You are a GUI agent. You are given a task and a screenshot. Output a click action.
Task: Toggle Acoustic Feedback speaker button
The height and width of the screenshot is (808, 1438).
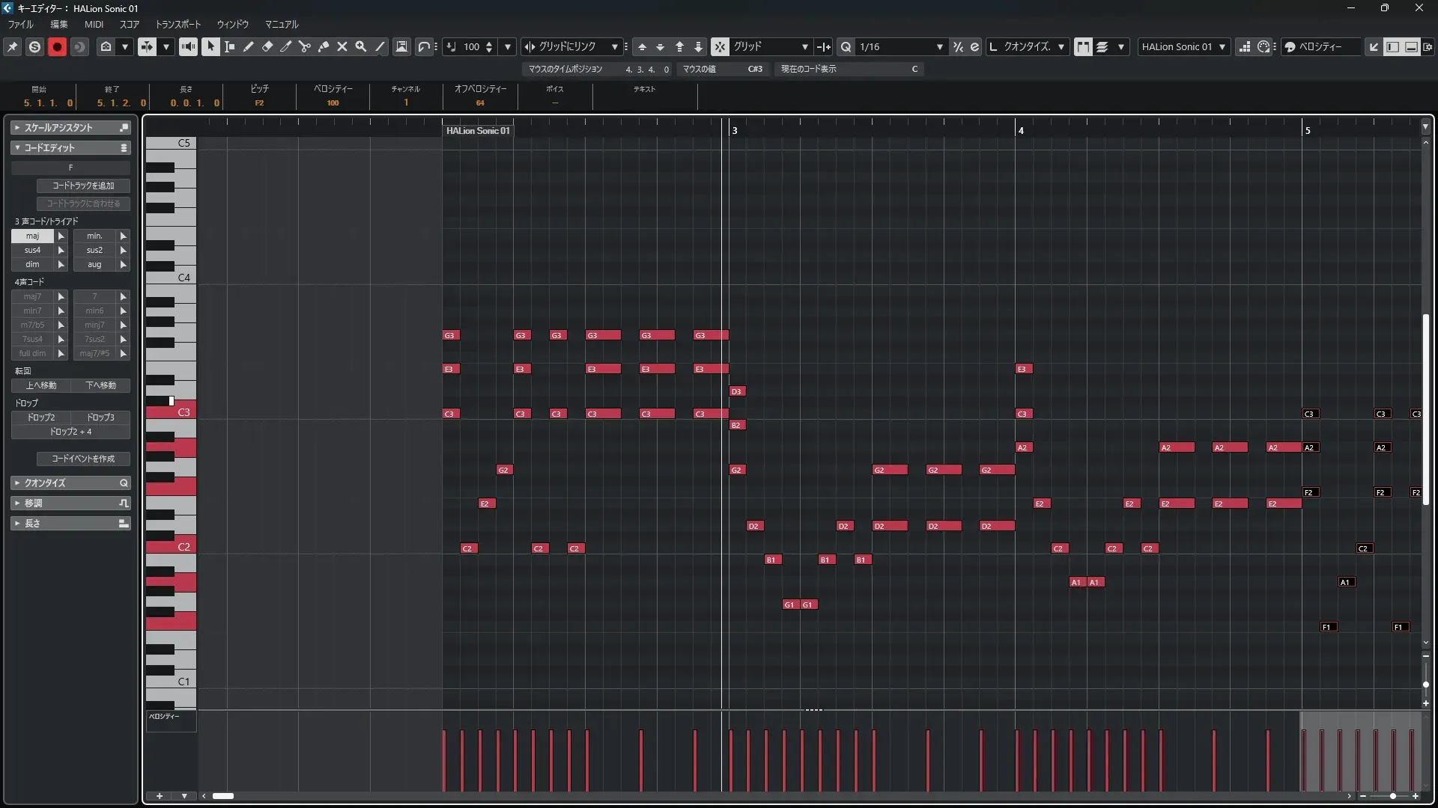tap(188, 46)
